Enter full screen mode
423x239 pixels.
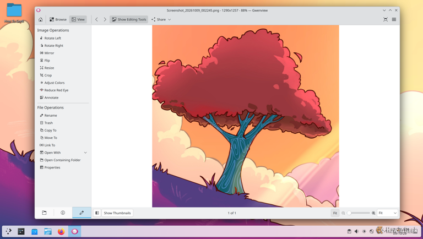click(386, 19)
